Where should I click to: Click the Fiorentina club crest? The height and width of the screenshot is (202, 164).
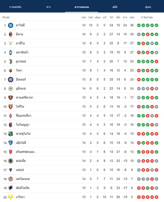point(11,116)
